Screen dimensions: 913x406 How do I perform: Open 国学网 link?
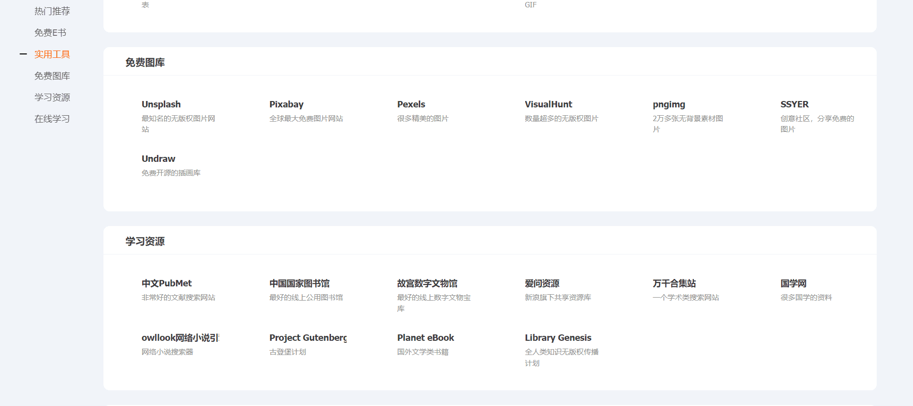coord(793,283)
